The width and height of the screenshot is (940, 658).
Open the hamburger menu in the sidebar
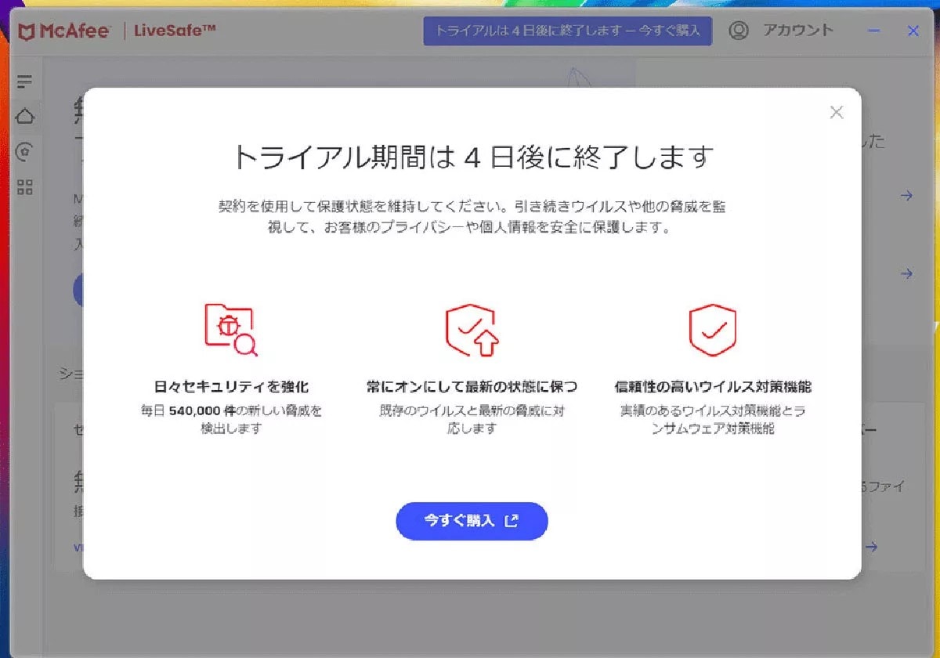coord(26,81)
